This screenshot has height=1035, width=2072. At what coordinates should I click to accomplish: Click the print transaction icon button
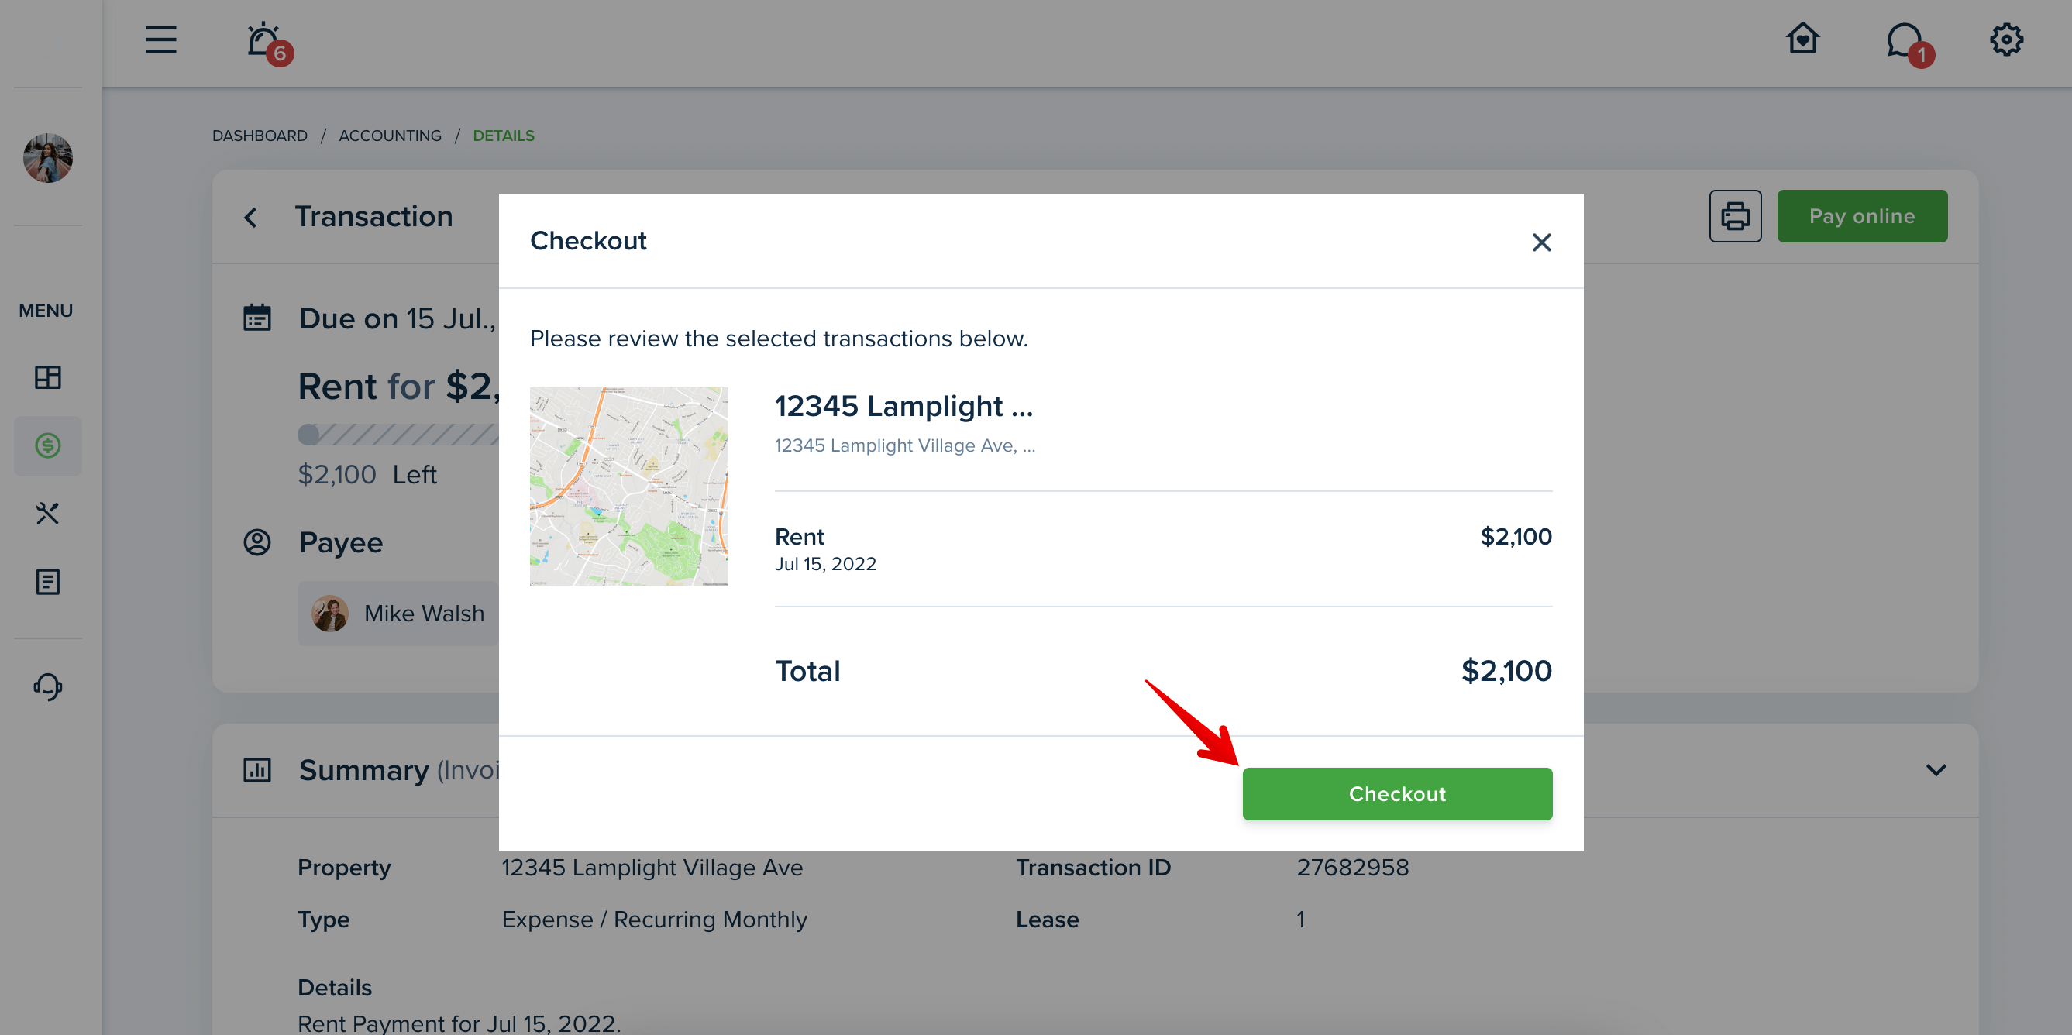(1735, 216)
